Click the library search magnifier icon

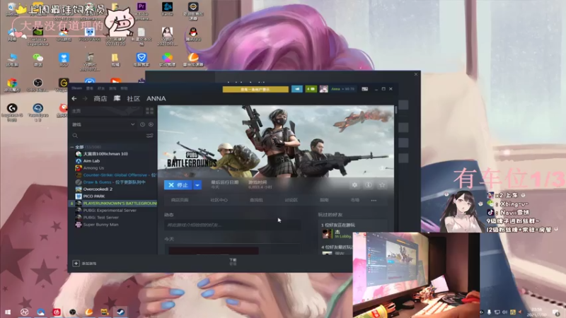(x=75, y=136)
